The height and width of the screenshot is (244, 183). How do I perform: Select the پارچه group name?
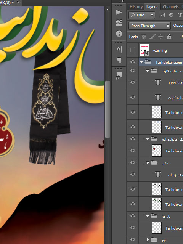click(166, 217)
